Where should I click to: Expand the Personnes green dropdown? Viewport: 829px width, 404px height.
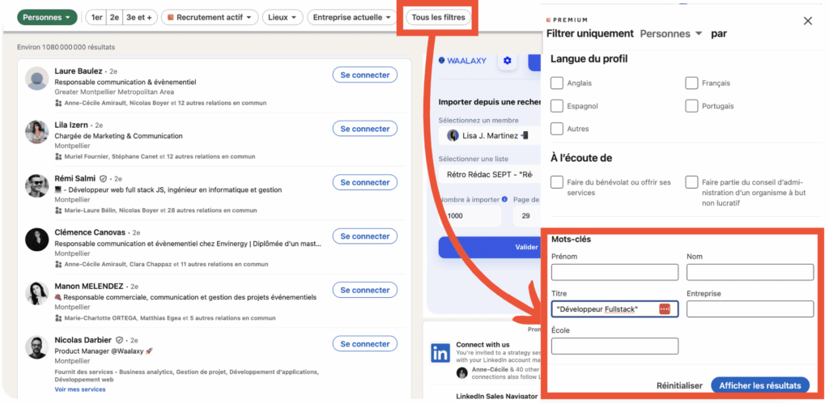[x=48, y=17]
